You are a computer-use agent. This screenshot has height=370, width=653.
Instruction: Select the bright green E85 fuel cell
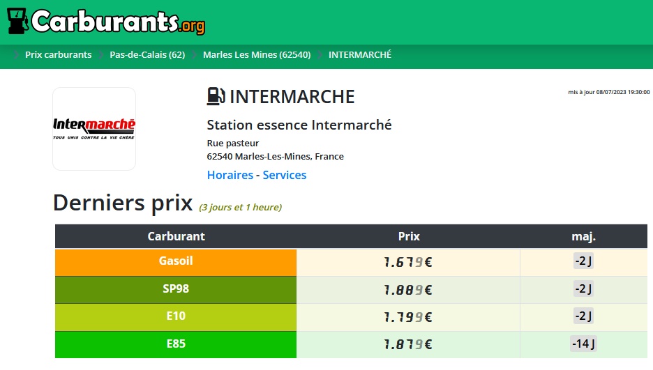(176, 345)
